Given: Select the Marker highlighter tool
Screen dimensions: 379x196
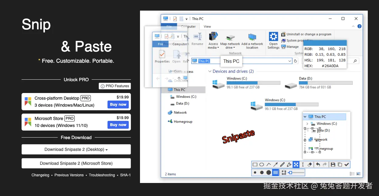Looking at the screenshot, I should (x=289, y=164).
